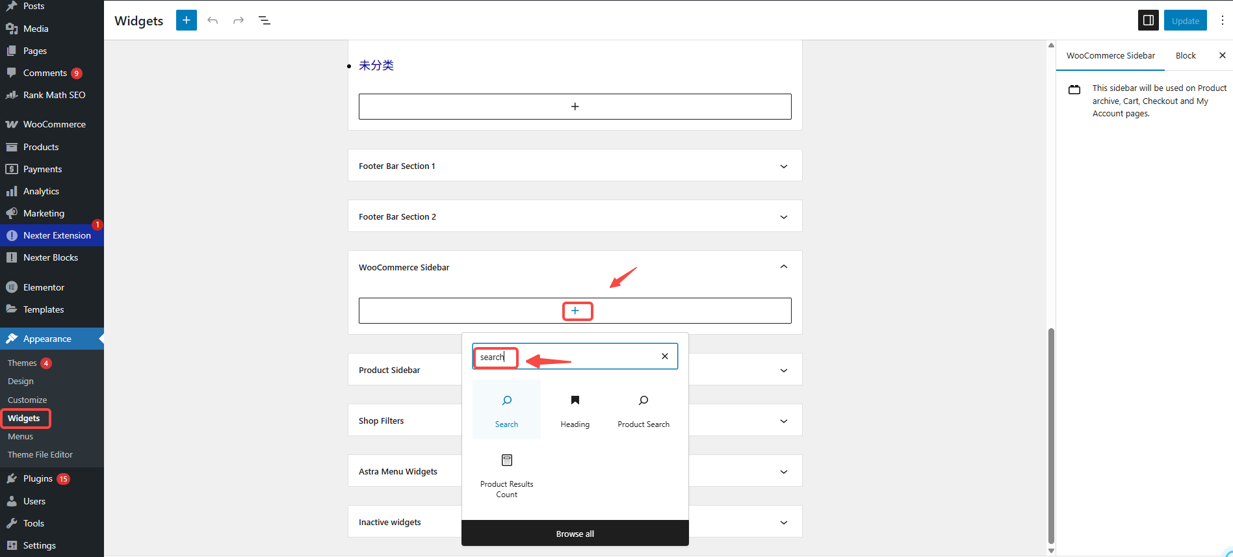The image size is (1233, 557).
Task: Pick the Product Search block
Action: (643, 409)
